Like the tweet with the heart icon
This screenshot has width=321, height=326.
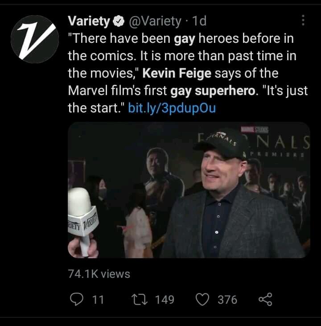pyautogui.click(x=203, y=299)
